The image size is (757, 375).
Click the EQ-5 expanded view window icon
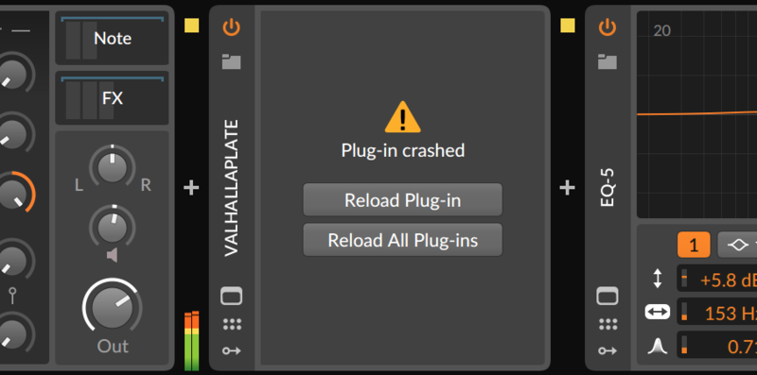pyautogui.click(x=607, y=296)
